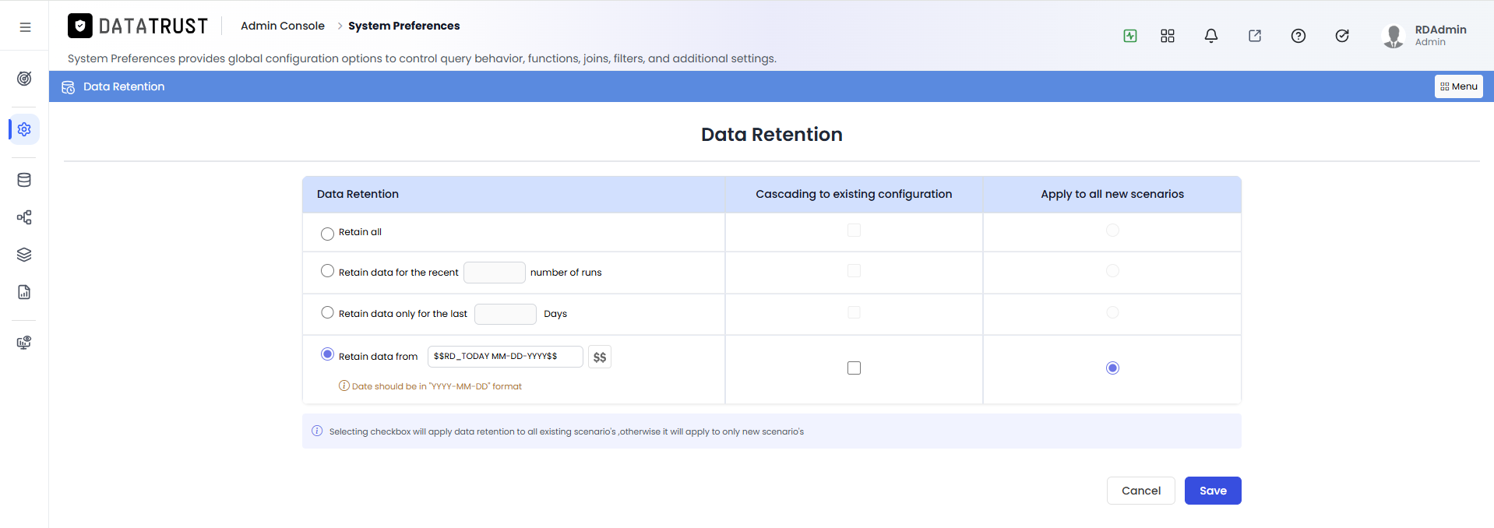Open the Menu button in blue bar
The image size is (1494, 528).
pyautogui.click(x=1458, y=86)
